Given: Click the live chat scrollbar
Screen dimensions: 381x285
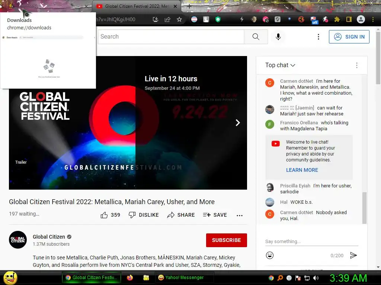Looking at the screenshot, I should (x=364, y=208).
